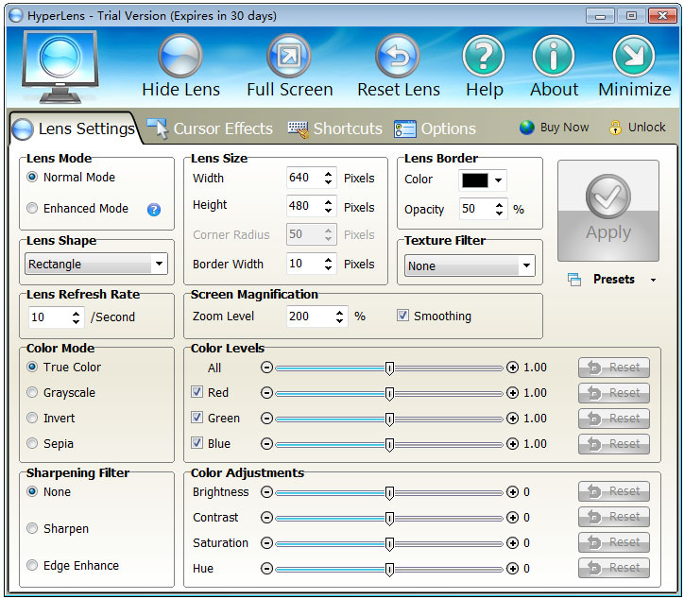
Task: Open the Texture Filter dropdown
Action: pos(470,266)
